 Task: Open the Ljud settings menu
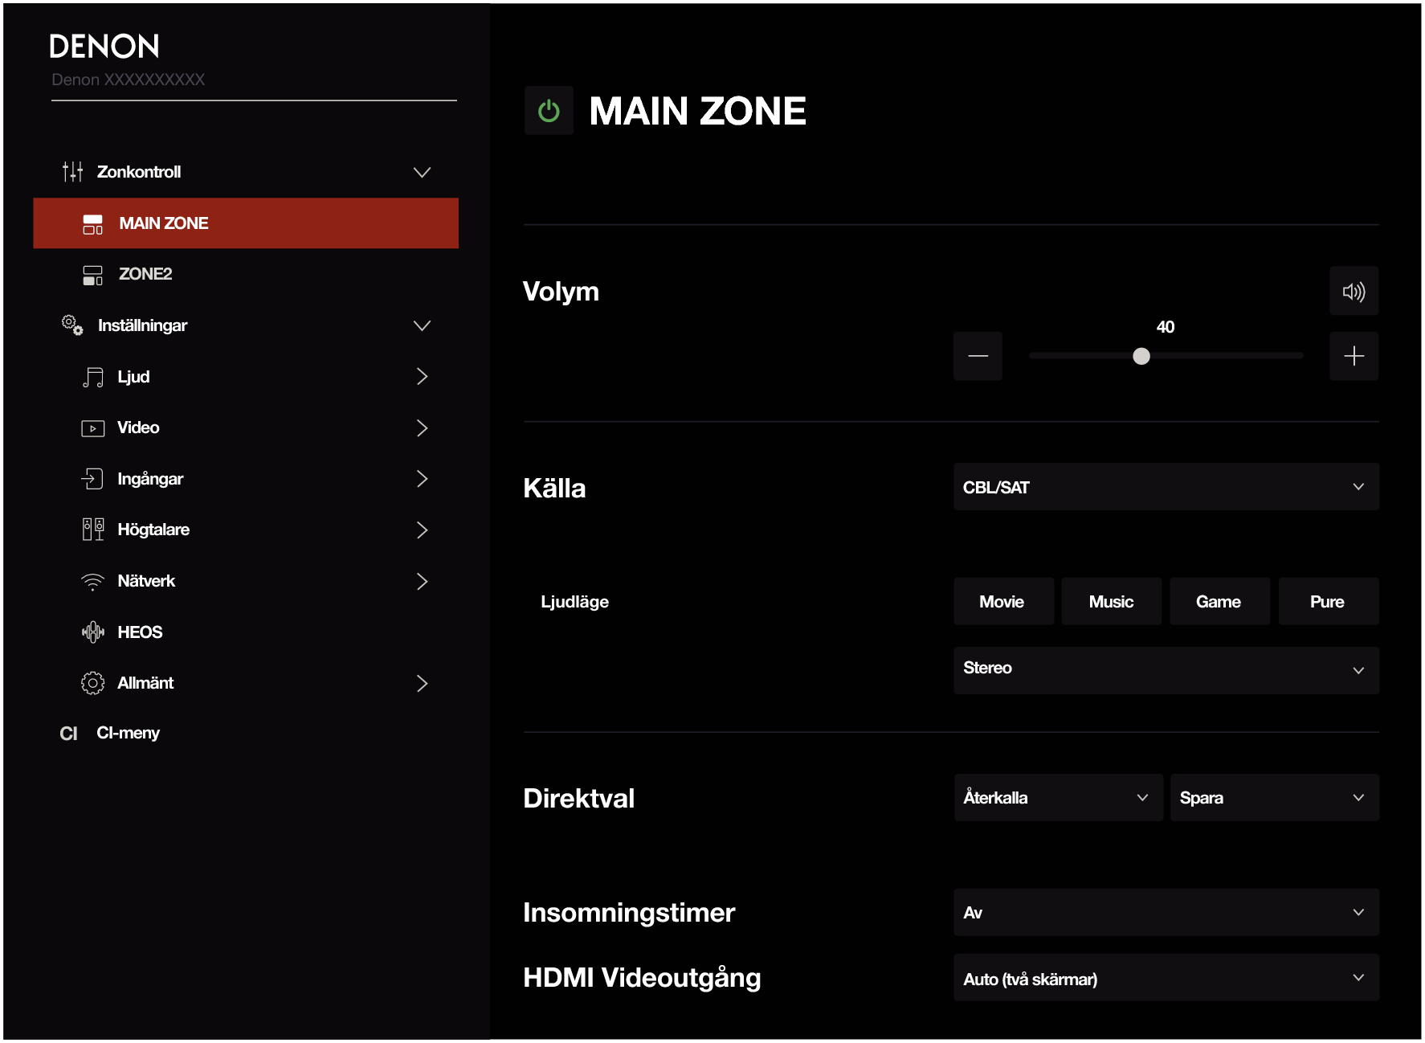click(x=246, y=377)
